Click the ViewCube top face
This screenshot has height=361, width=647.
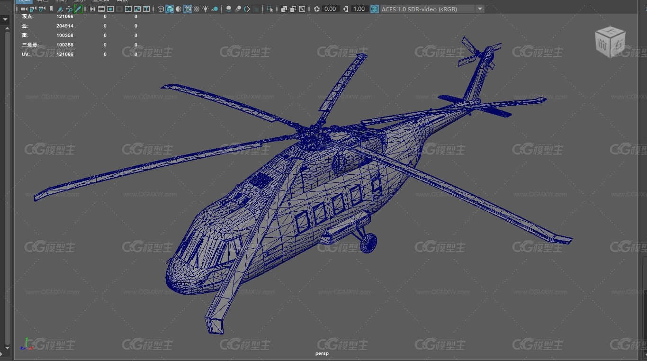pos(611,33)
